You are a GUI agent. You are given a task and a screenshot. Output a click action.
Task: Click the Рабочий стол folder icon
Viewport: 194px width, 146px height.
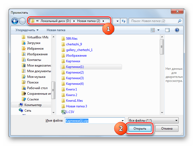click(x=23, y=88)
